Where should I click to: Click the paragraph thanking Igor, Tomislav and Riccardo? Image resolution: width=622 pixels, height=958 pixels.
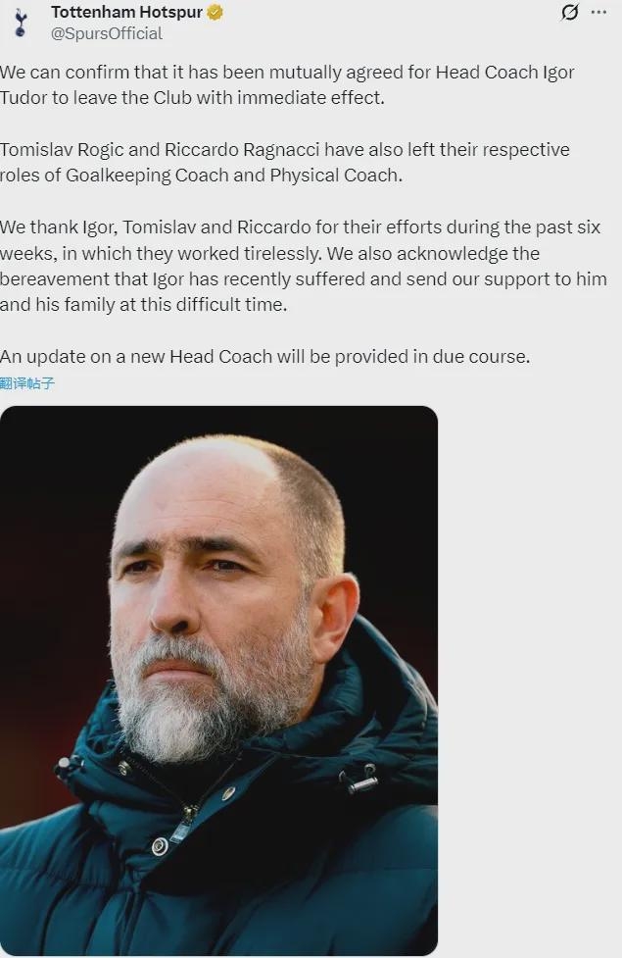304,266
